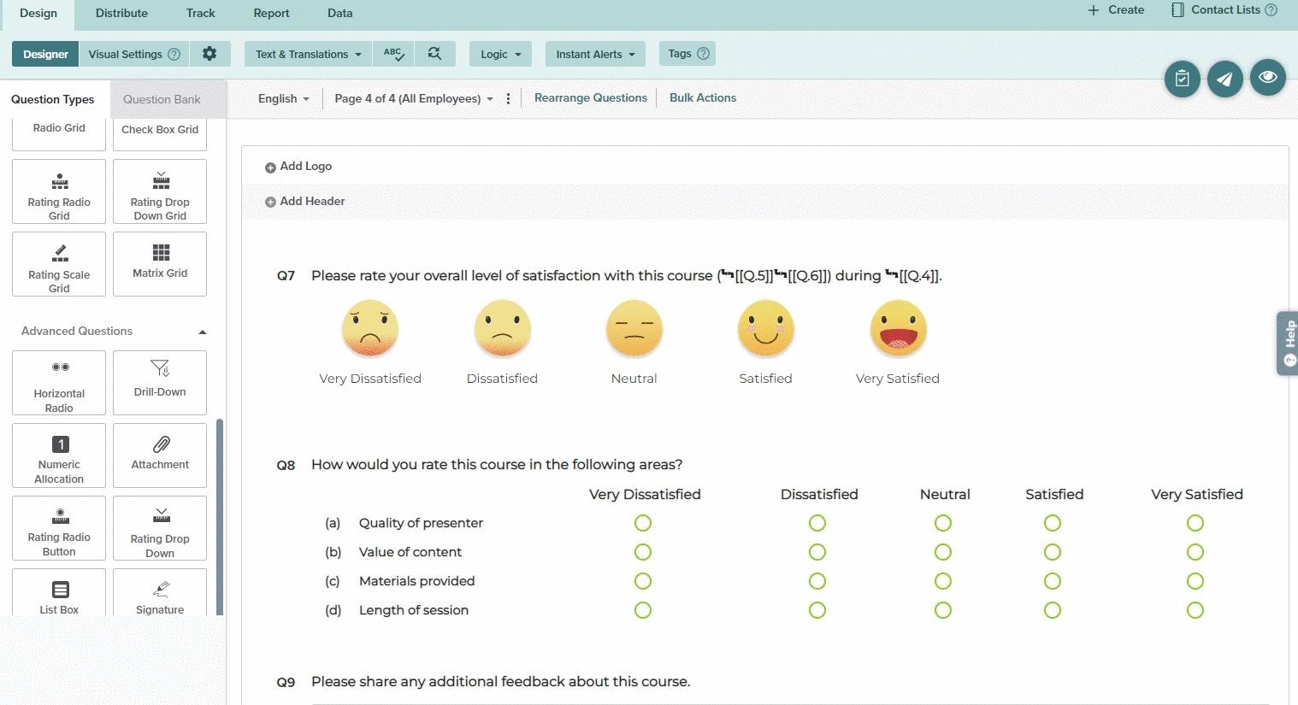The width and height of the screenshot is (1298, 705).
Task: Click the question types panel scrollbar
Action: [220, 516]
